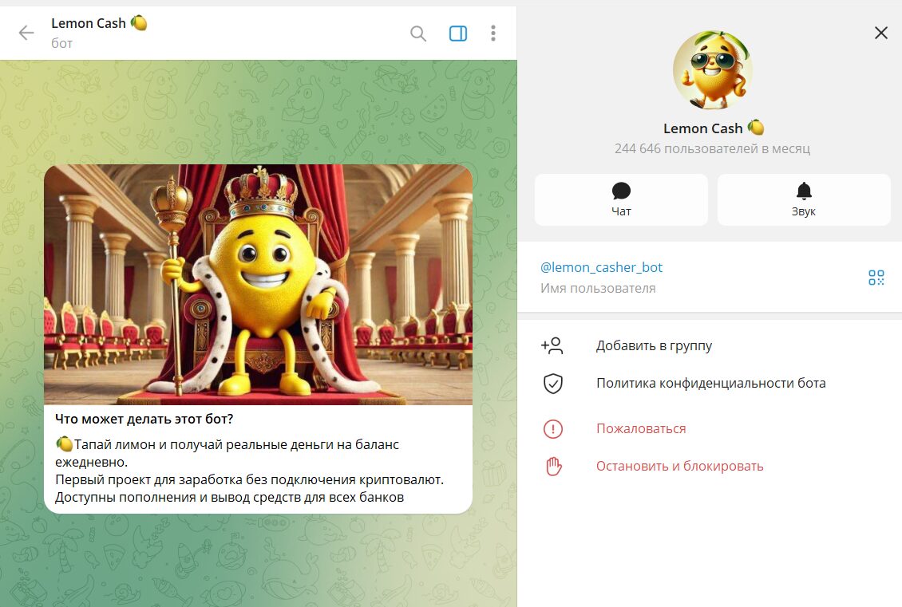The image size is (902, 607).
Task: Click the lemon emoji starting the bot description
Action: coord(64,443)
